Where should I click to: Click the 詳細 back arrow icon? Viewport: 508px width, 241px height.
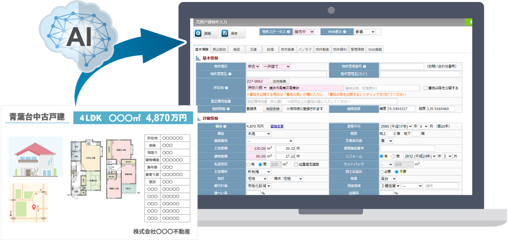click(199, 34)
